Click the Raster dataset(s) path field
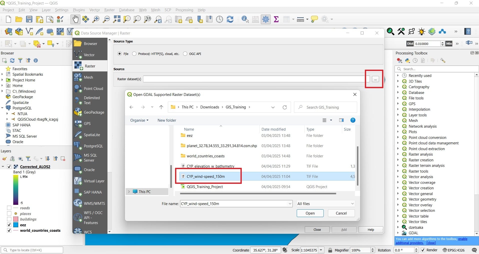This screenshot has width=479, height=254. tap(256, 79)
